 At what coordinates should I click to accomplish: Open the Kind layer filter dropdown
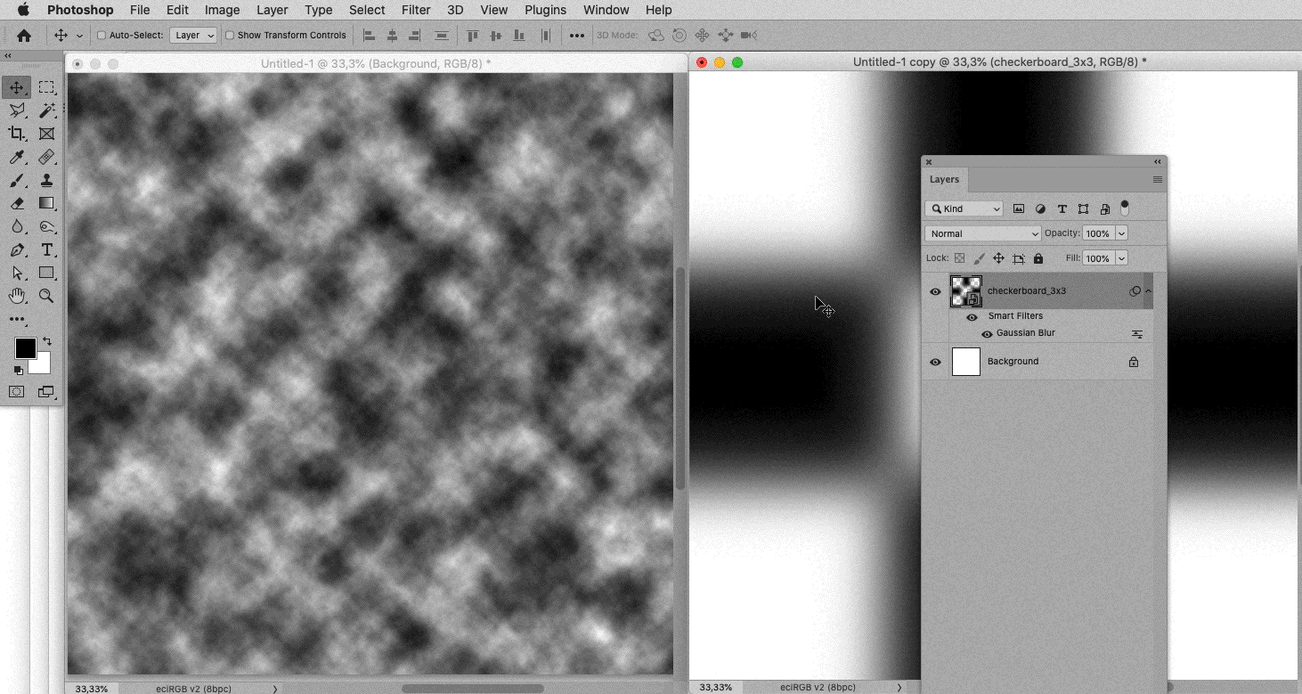click(x=964, y=208)
